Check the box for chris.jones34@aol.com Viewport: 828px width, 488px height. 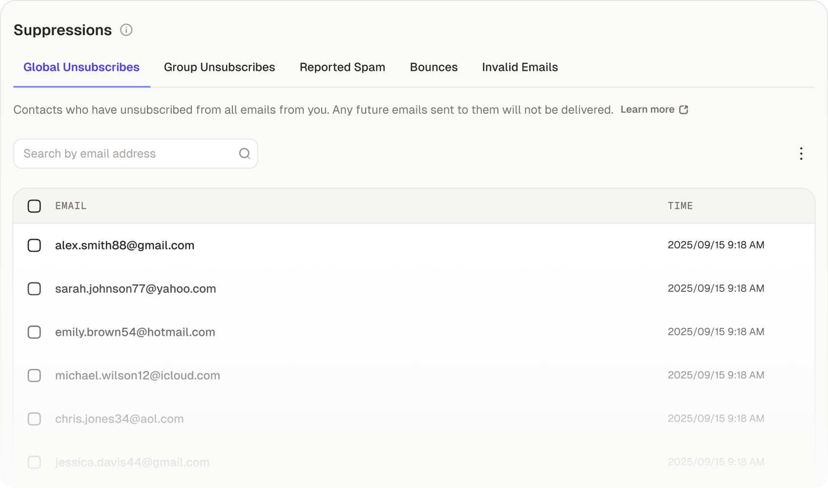pos(34,419)
